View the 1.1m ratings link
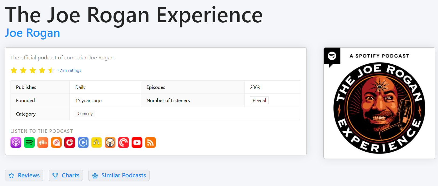The height and width of the screenshot is (186, 438). click(x=69, y=70)
